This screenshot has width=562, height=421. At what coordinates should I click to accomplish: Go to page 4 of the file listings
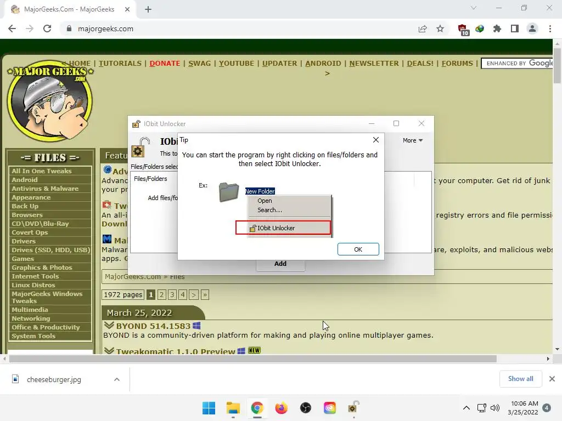click(183, 294)
